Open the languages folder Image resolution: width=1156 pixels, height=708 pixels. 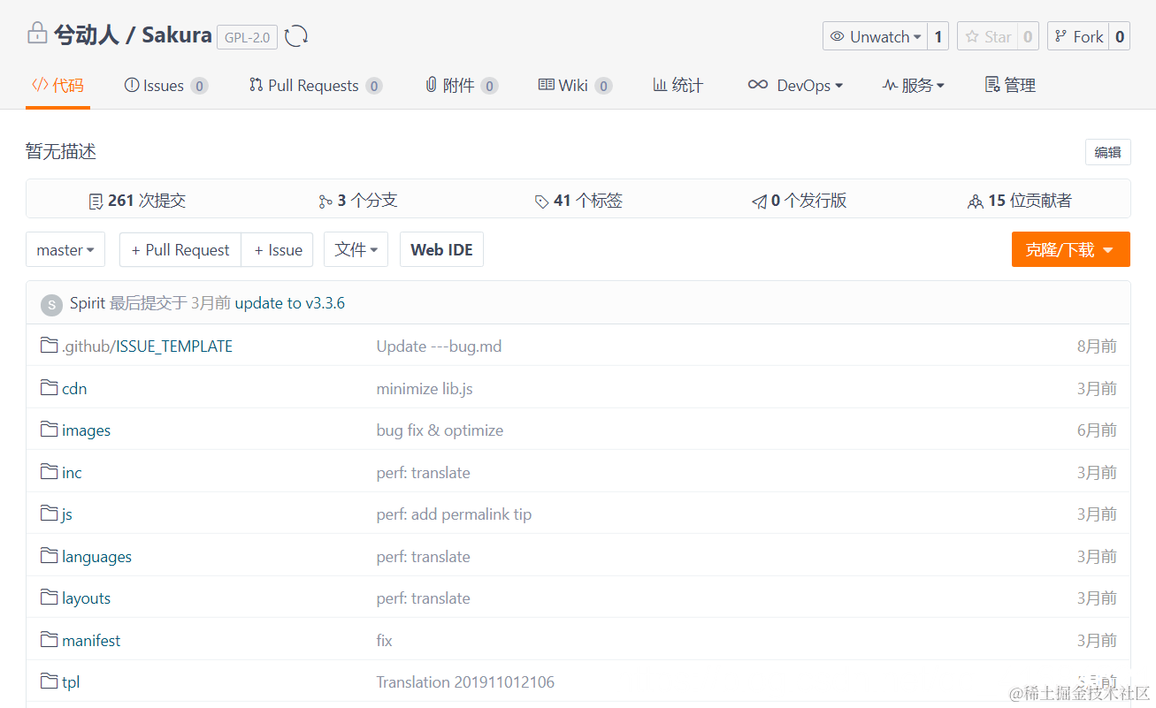coord(96,557)
